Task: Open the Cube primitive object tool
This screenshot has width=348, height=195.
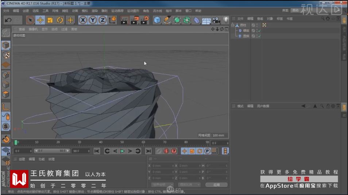Action: pos(157,20)
